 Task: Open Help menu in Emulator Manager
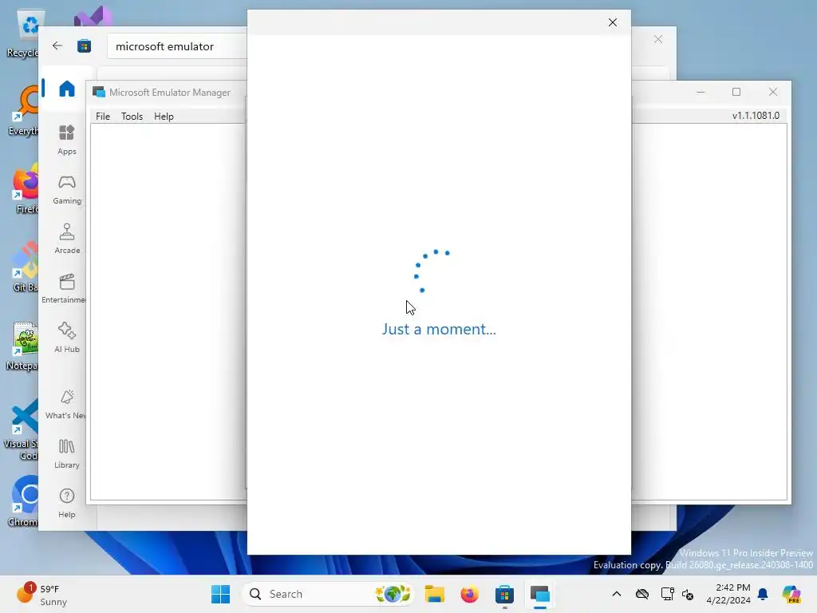tap(164, 117)
